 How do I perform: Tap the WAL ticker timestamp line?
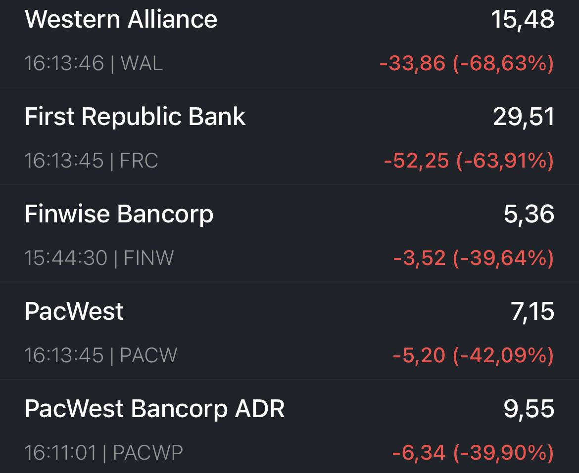click(94, 63)
